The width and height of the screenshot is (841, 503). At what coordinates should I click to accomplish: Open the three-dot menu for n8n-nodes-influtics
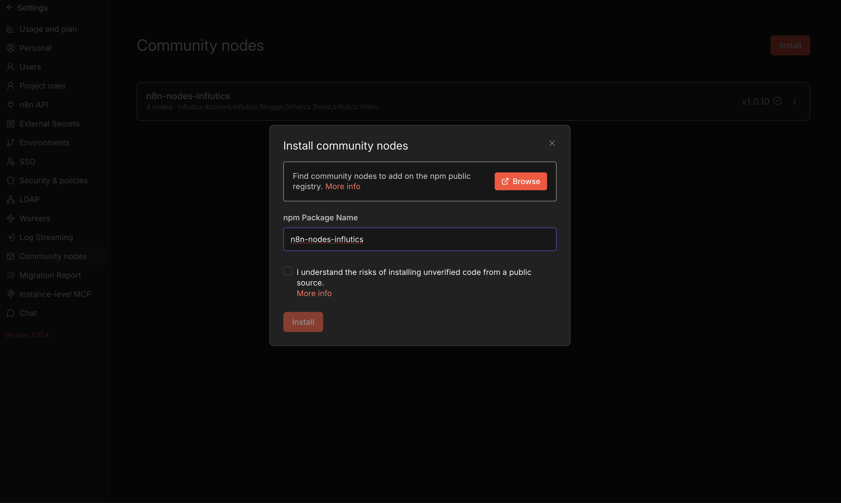click(794, 102)
